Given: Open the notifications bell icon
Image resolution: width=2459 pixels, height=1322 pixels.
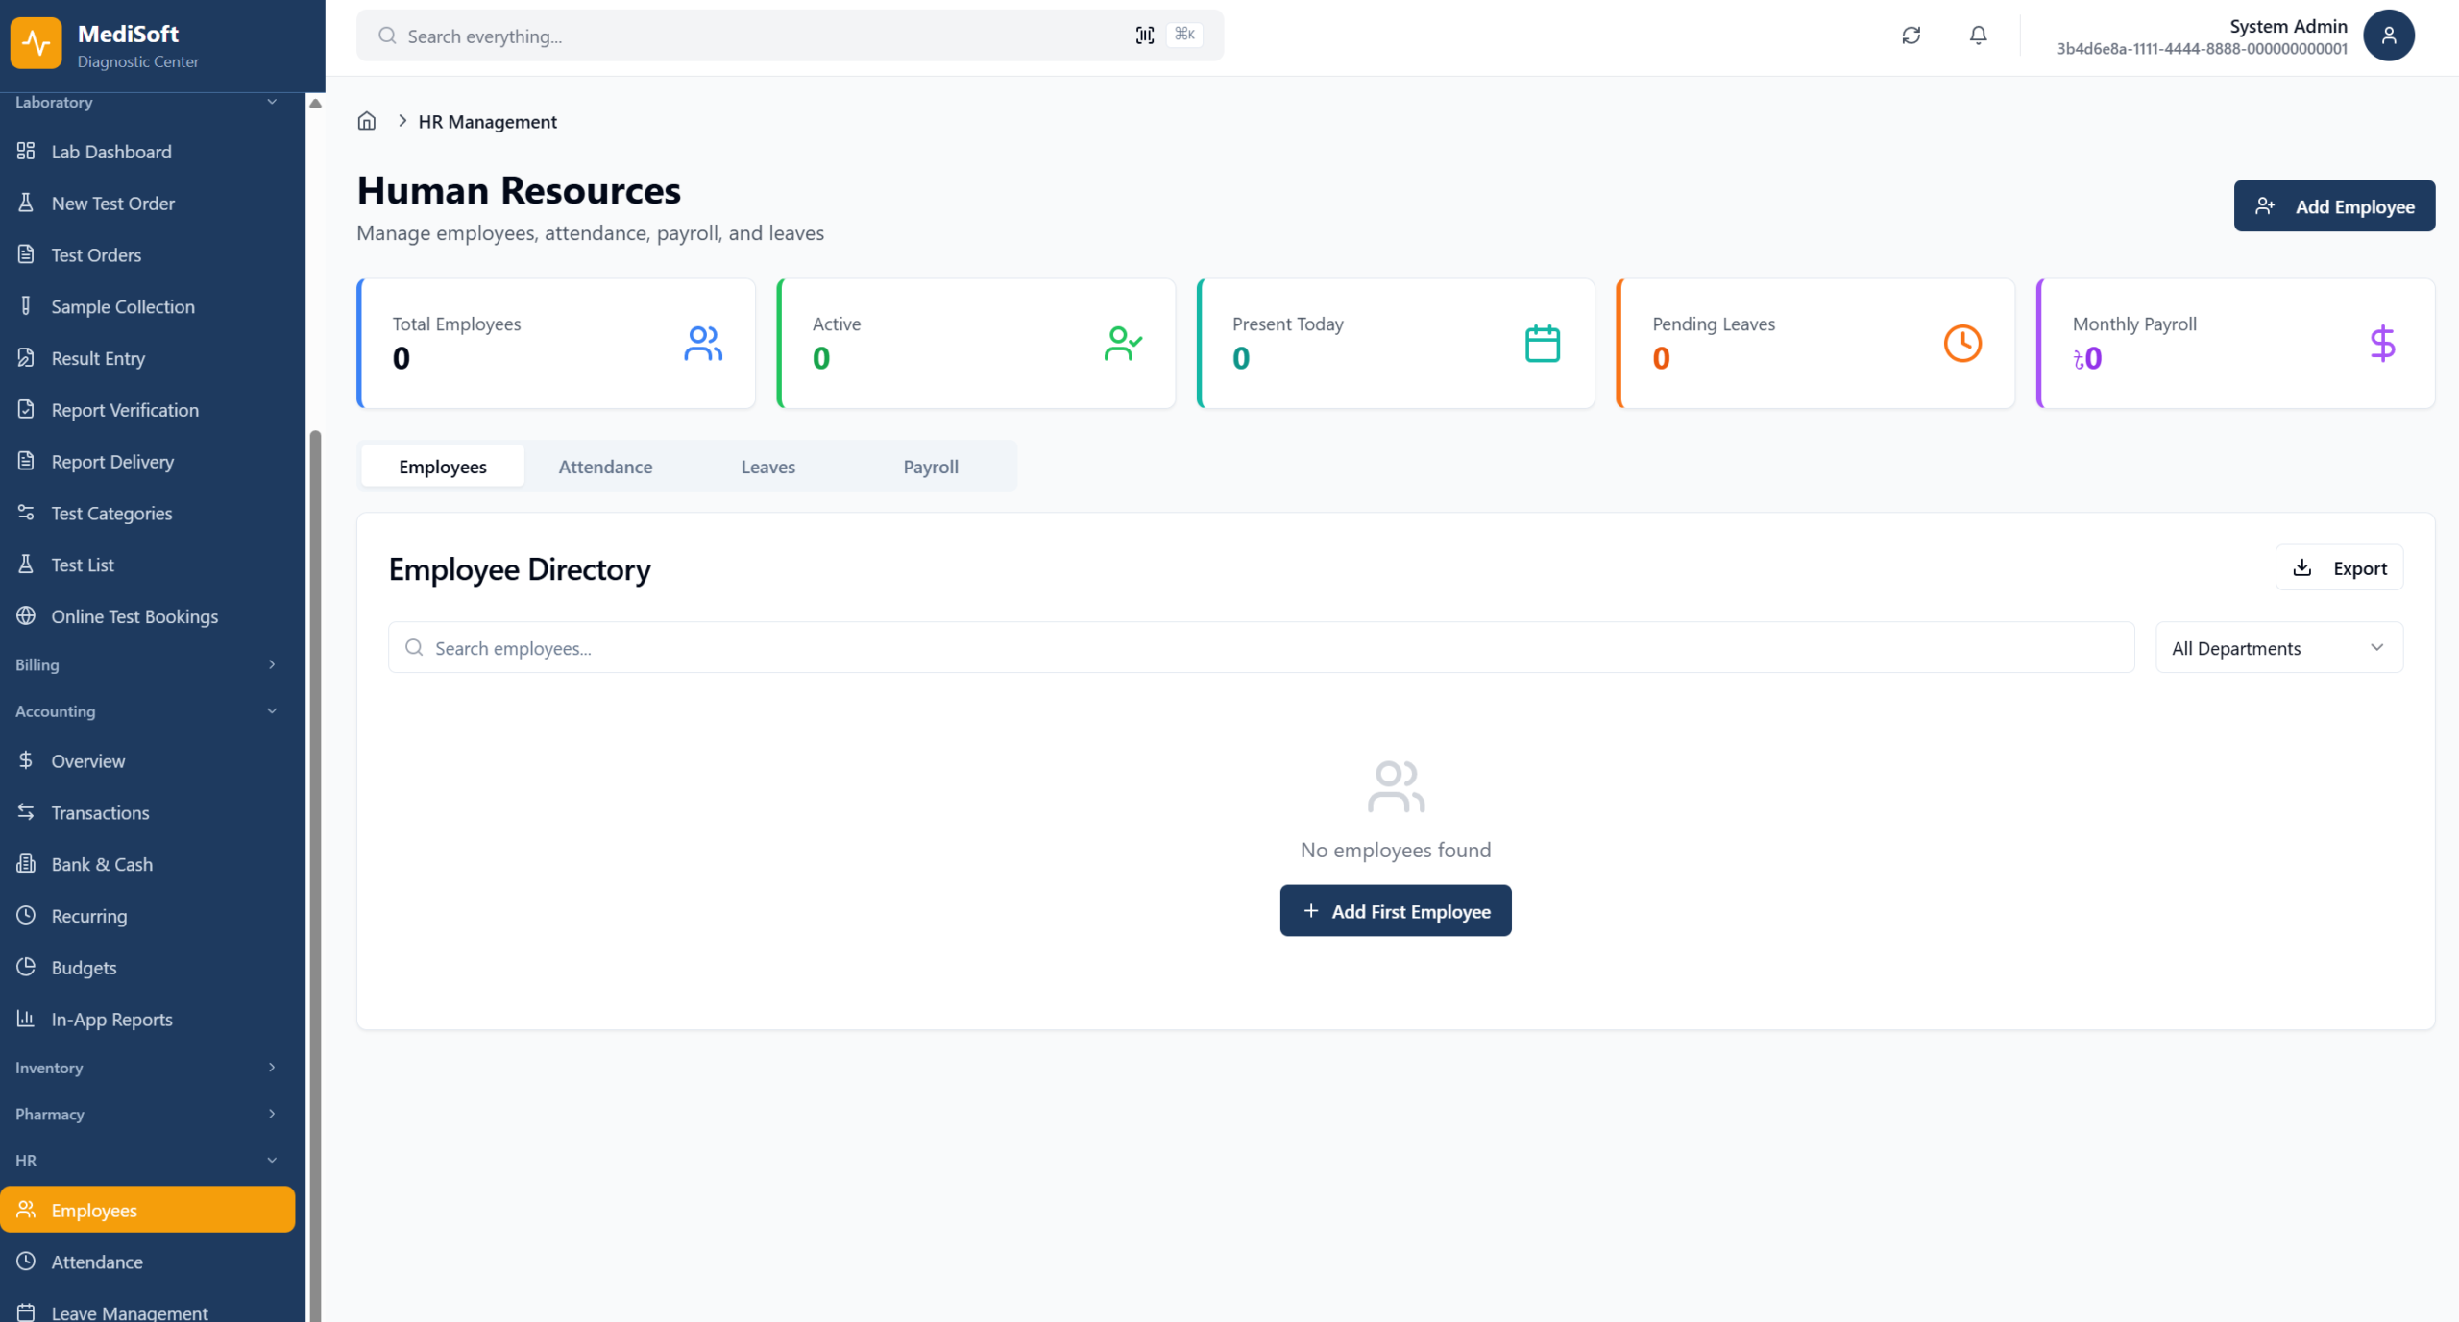Looking at the screenshot, I should point(1978,36).
